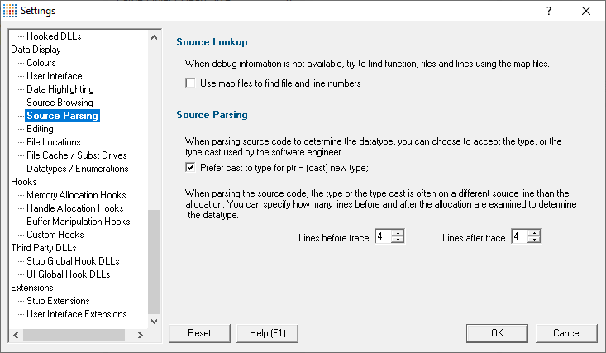Open Source Browsing settings page
This screenshot has height=353, width=606.
pyautogui.click(x=60, y=103)
